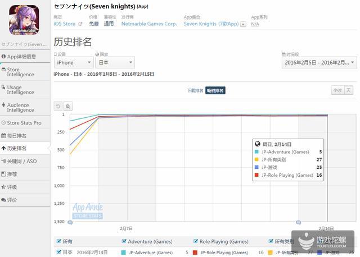Open Usage Intelligence in sidebar
Image resolution: width=360 pixels, height=257 pixels.
[25, 90]
